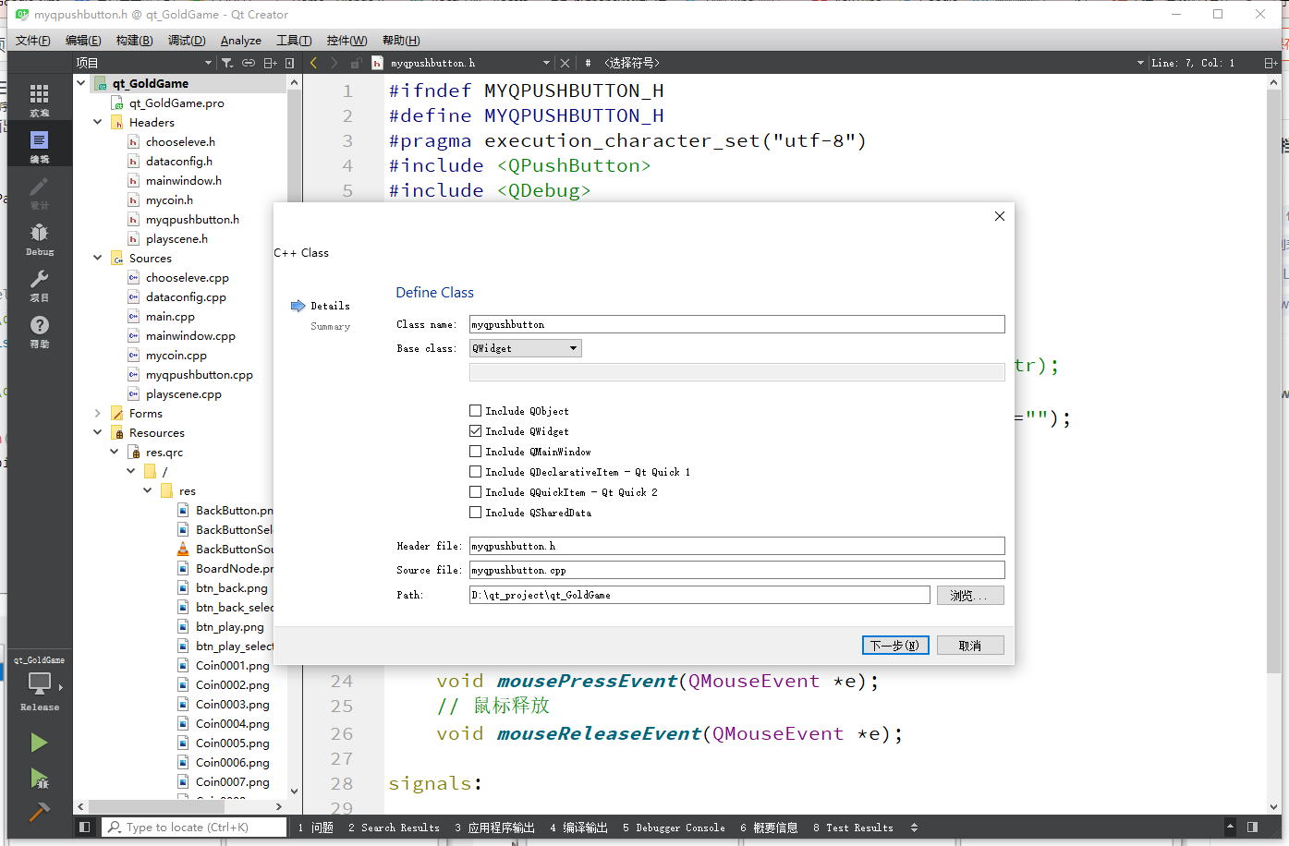Switch to the Edit (编辑) mode
Image resolution: width=1289 pixels, height=846 pixels.
39,145
